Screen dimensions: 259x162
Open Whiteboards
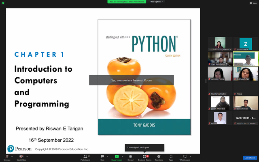pos(185,158)
